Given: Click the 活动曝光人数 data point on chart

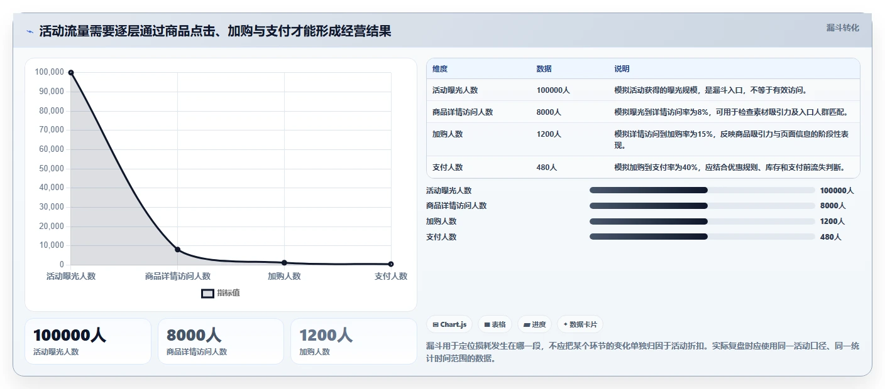Looking at the screenshot, I should 71,73.
